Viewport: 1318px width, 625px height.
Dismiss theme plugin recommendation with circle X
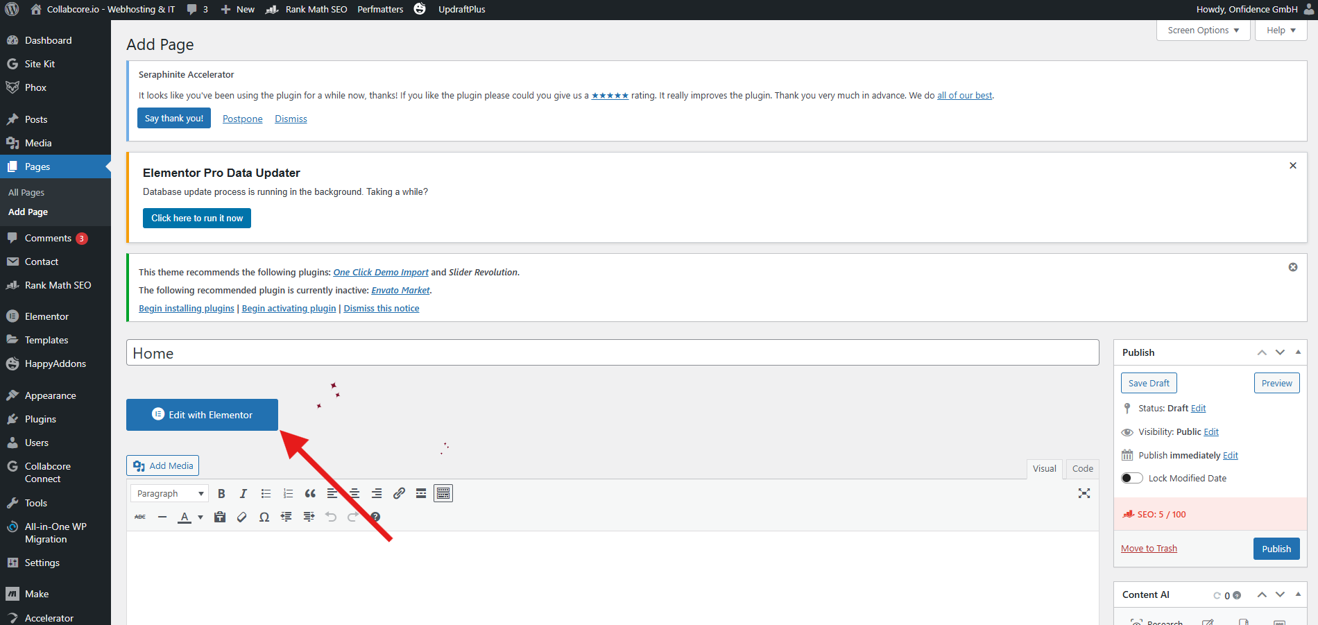(x=1293, y=267)
